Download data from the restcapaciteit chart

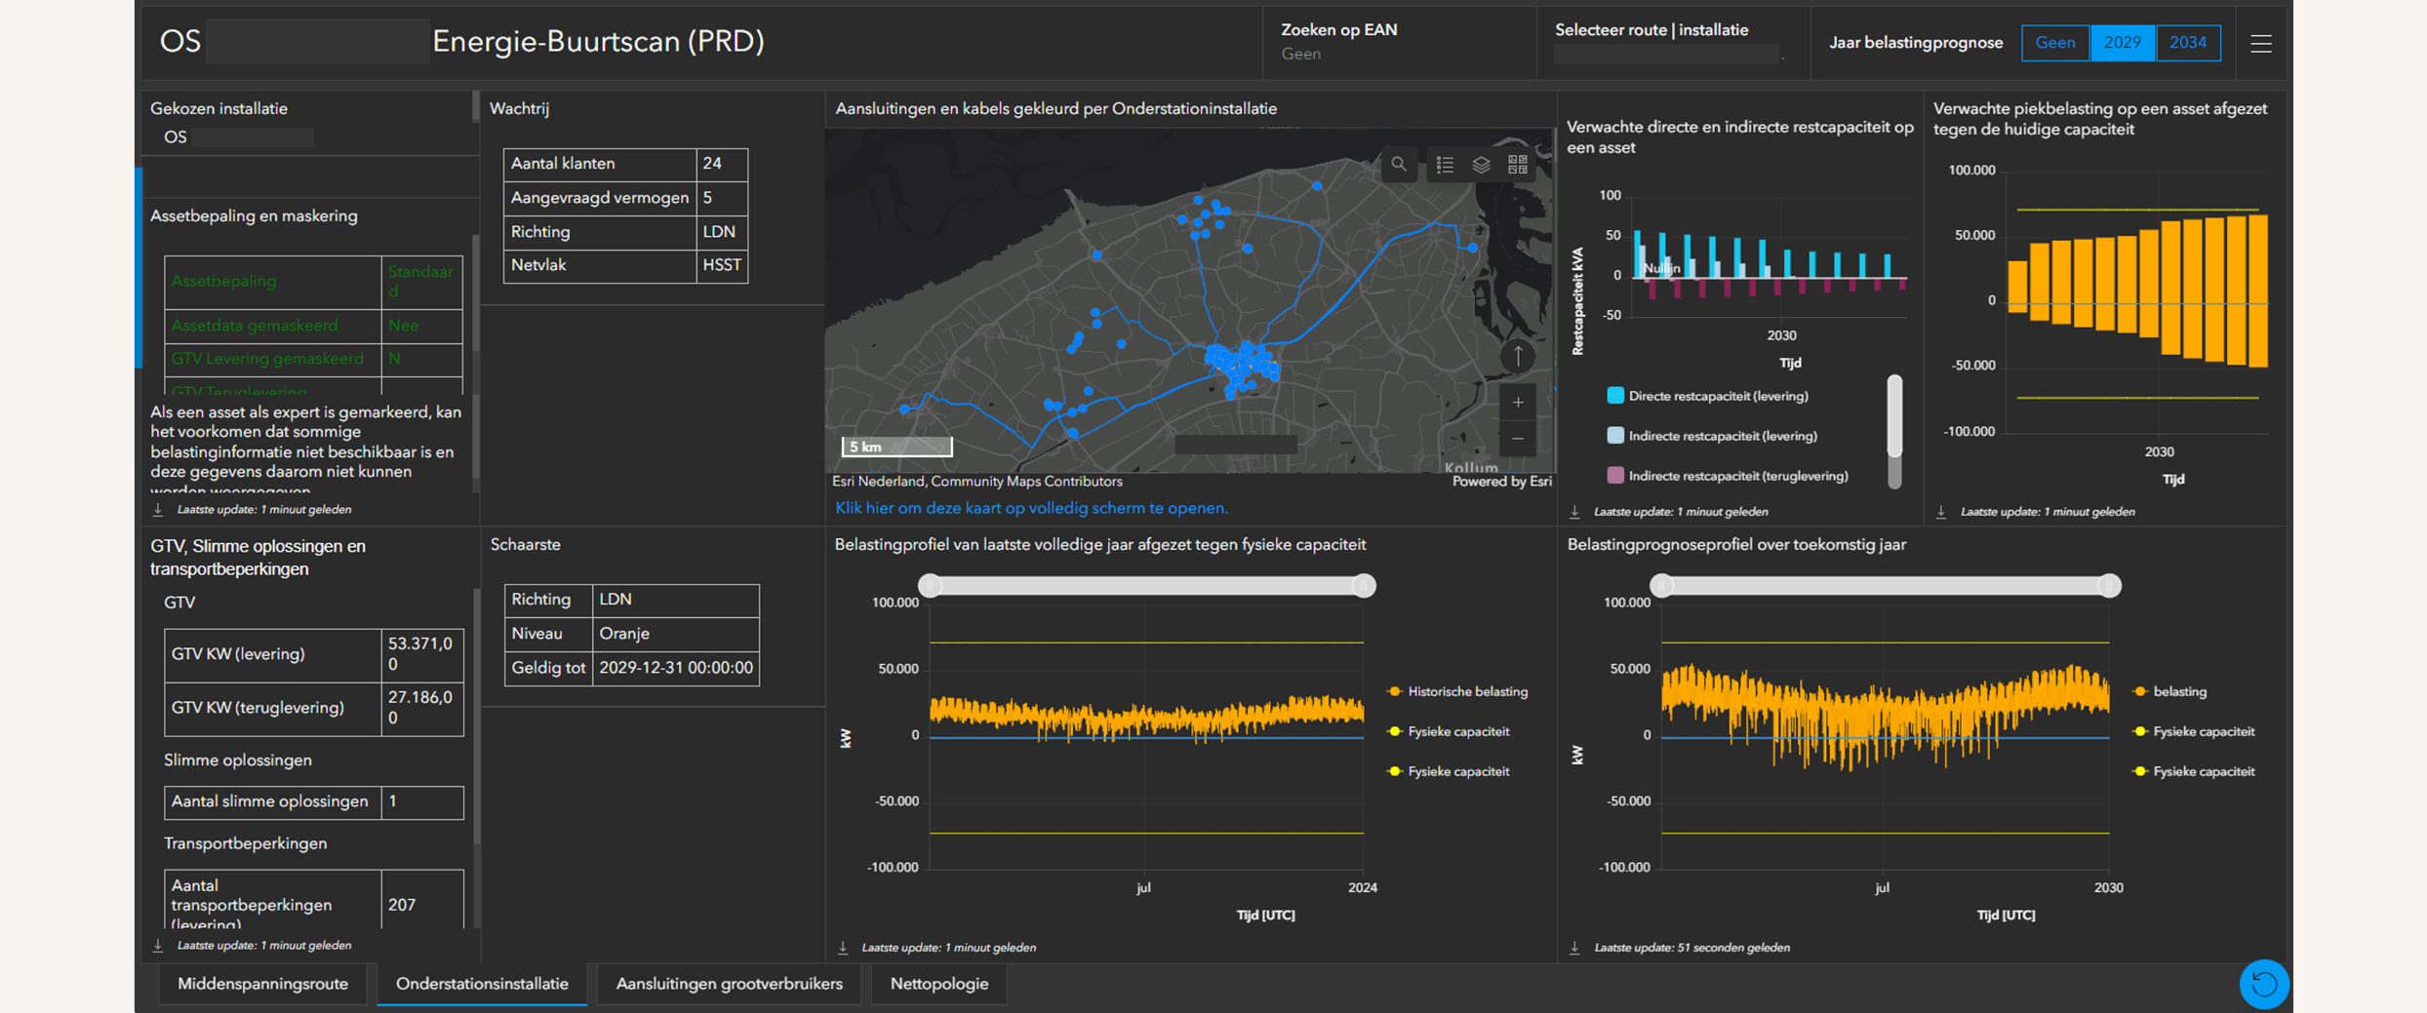pos(1574,512)
